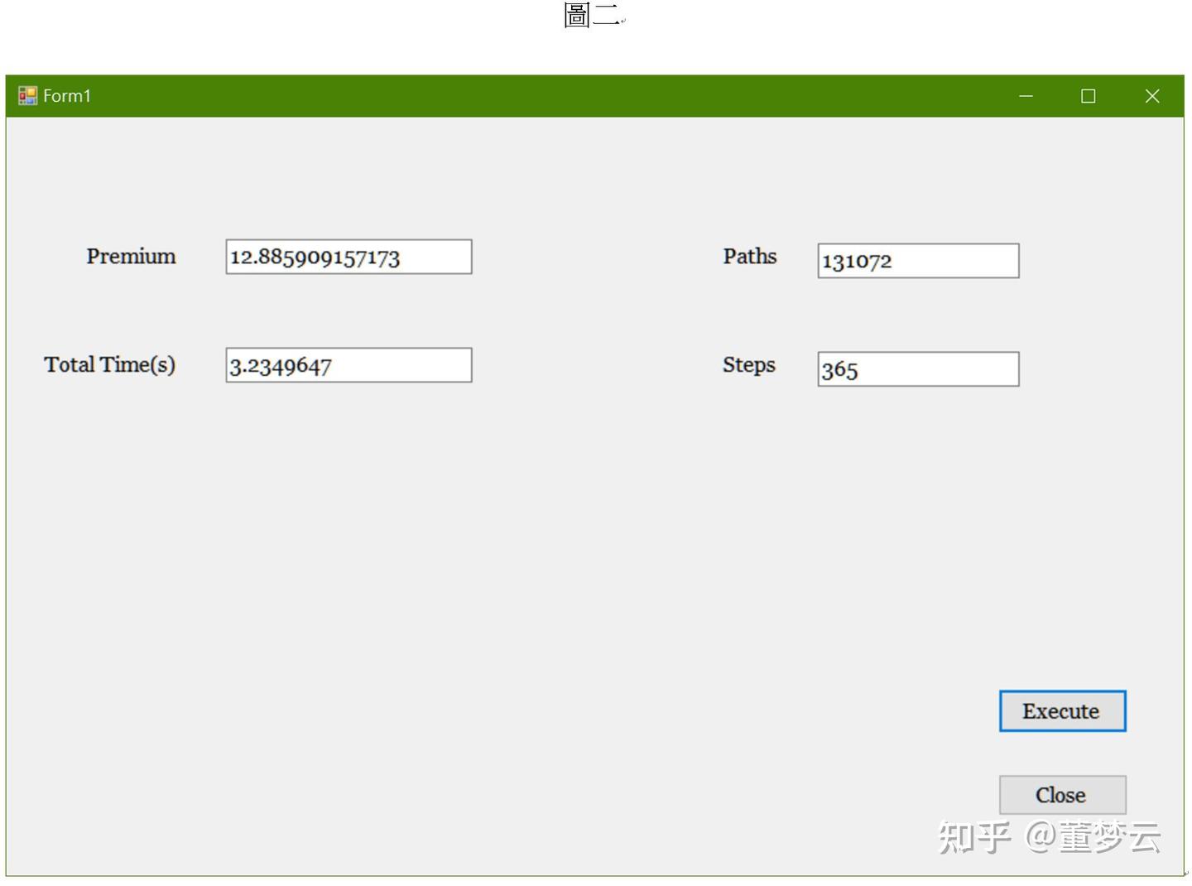Click the Total Time(s) field showing 3.2349647
The image size is (1192, 886).
(x=348, y=364)
